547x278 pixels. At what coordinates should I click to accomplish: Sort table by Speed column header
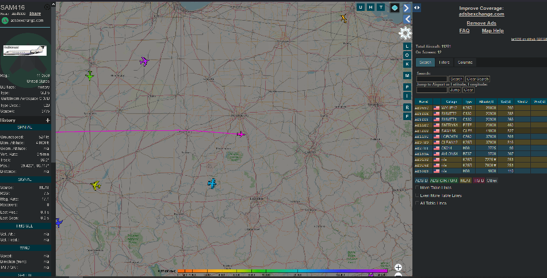pos(506,102)
